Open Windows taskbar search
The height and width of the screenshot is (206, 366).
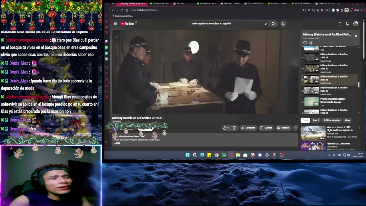(195, 155)
